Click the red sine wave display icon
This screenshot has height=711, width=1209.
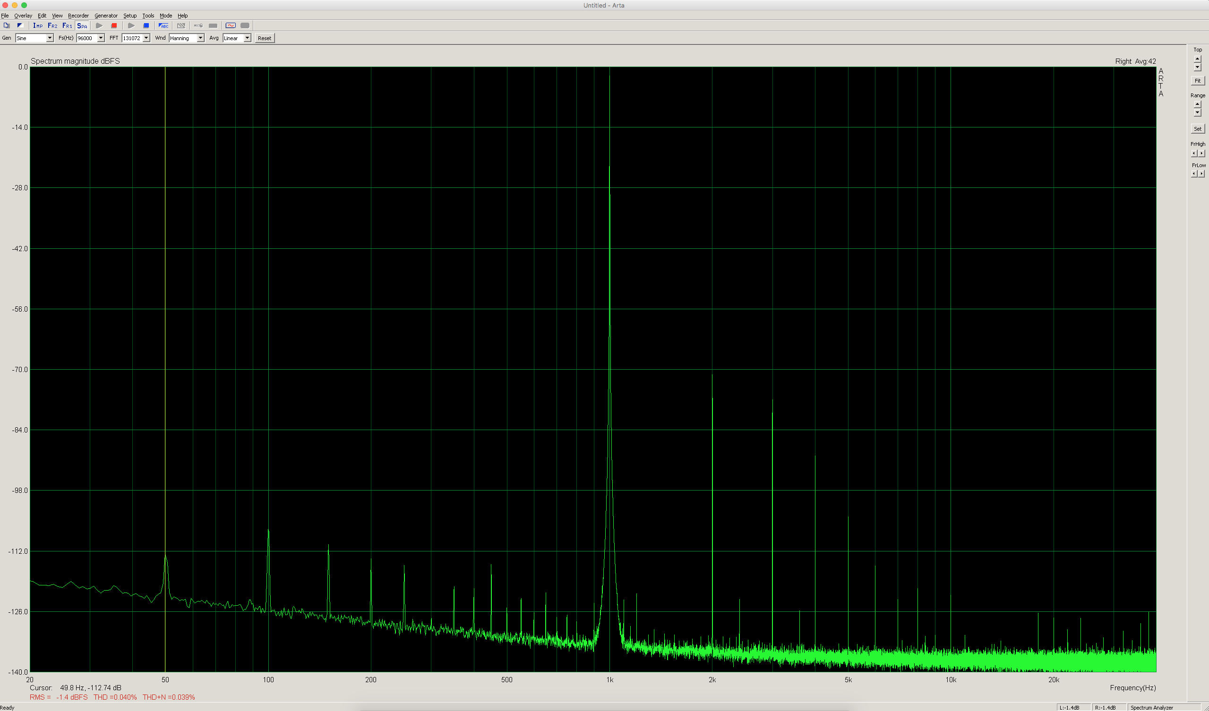tap(231, 26)
